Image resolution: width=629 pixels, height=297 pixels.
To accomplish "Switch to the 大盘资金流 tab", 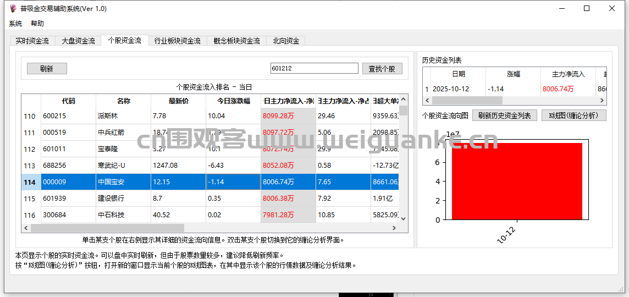I will [x=78, y=41].
